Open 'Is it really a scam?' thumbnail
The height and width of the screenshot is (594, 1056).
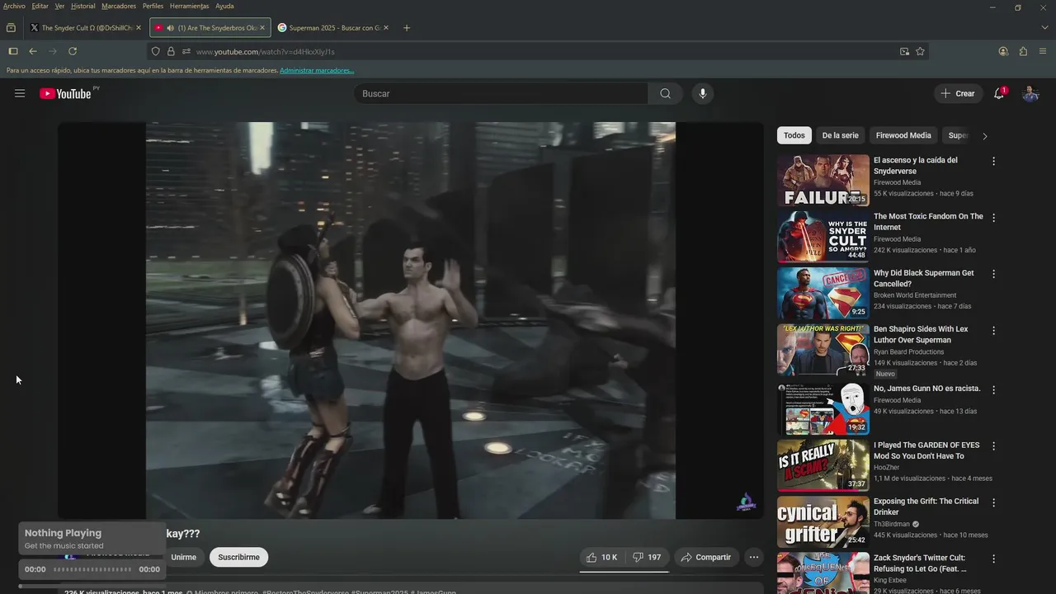pos(823,465)
